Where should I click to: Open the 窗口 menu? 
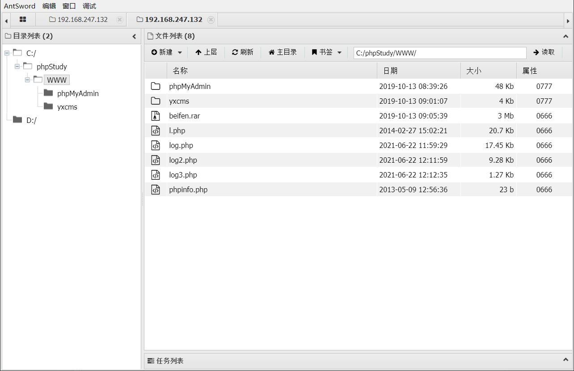pos(69,6)
